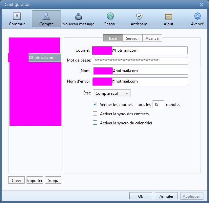This screenshot has height=203, width=209.
Task: Go to the Réseau globe icon
Action: pyautogui.click(x=110, y=19)
